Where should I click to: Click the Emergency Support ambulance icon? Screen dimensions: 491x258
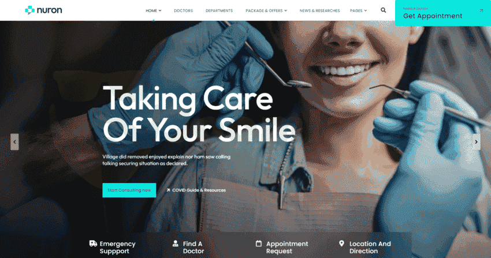(x=93, y=244)
